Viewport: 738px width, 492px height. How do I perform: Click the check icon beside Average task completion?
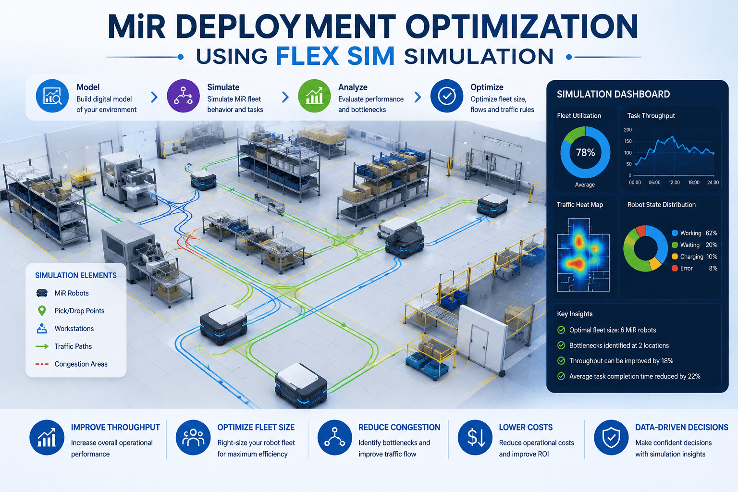coord(561,376)
